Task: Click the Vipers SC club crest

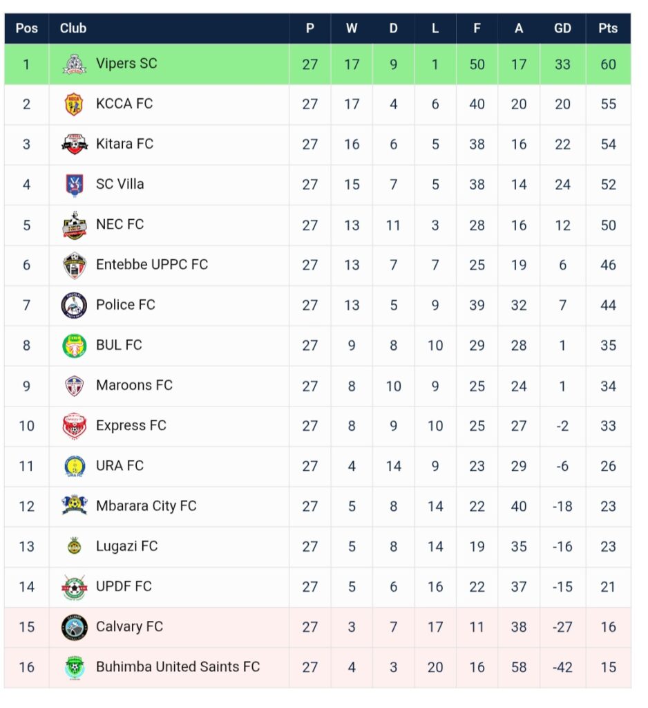Action: pyautogui.click(x=74, y=64)
